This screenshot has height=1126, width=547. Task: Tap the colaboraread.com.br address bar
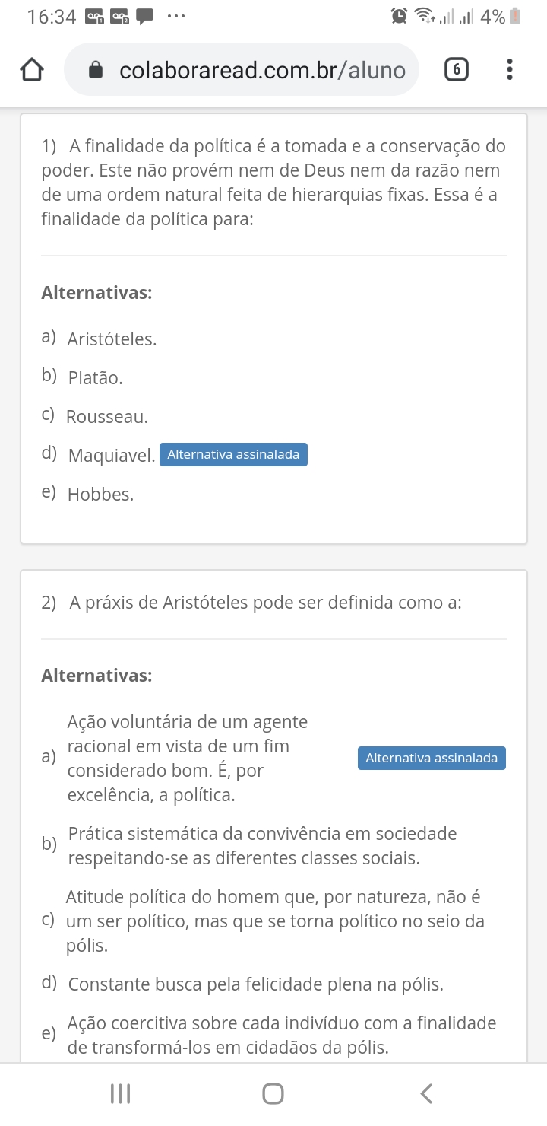[262, 70]
